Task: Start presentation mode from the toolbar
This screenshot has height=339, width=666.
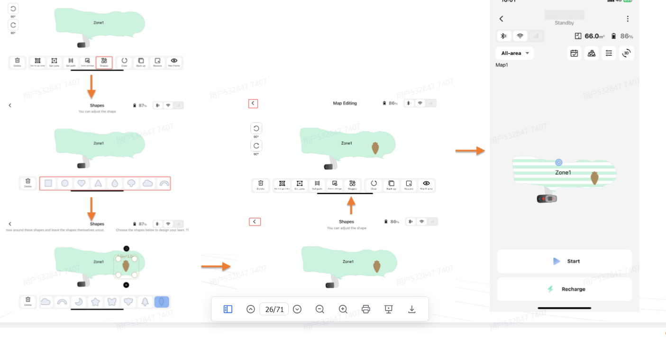Action: 389,309
